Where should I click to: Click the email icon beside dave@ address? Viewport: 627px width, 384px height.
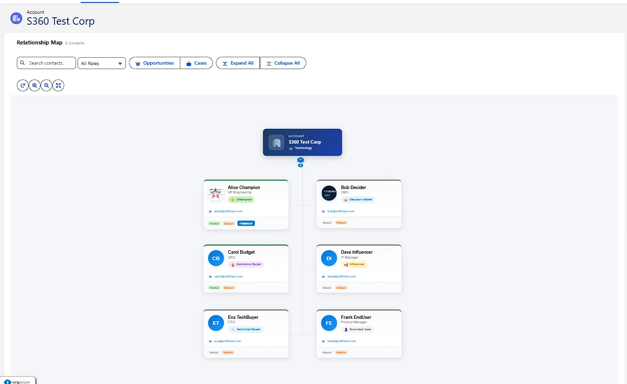click(x=323, y=276)
